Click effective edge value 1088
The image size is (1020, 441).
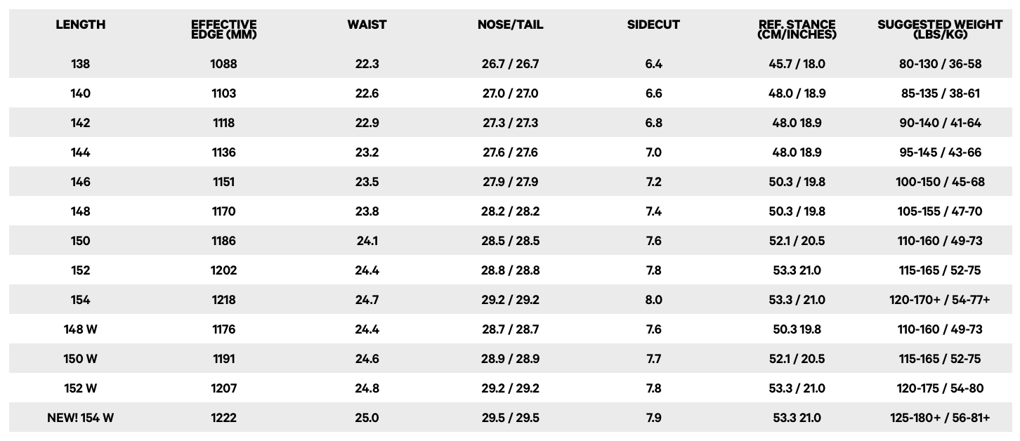pyautogui.click(x=223, y=64)
